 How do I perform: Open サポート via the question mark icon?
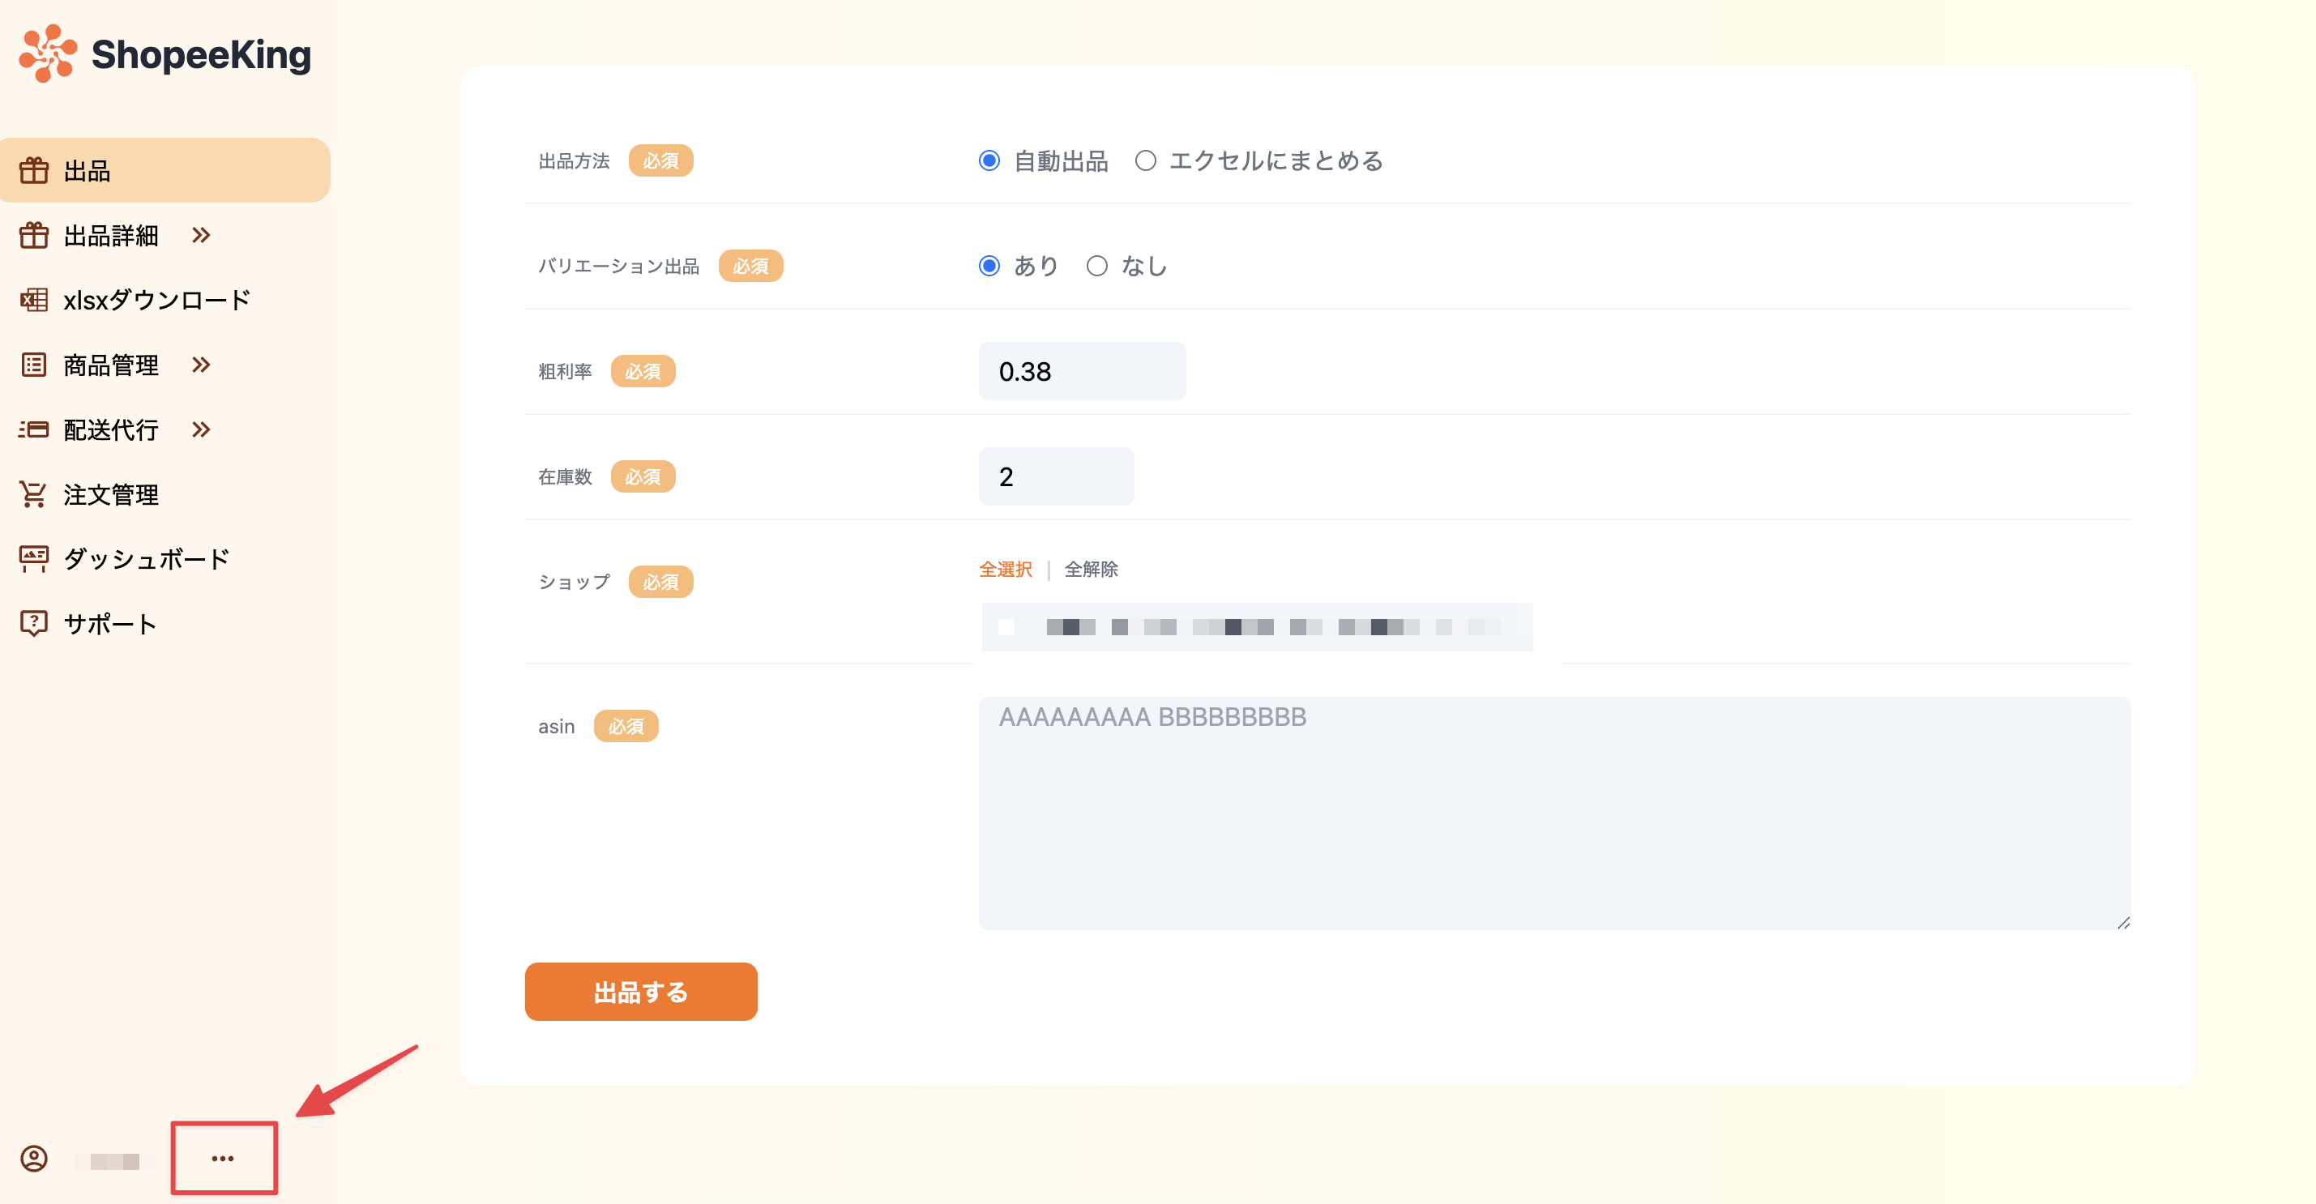pos(34,623)
